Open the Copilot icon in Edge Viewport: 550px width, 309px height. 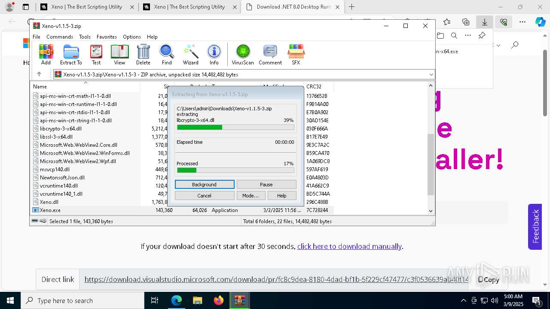click(x=540, y=22)
